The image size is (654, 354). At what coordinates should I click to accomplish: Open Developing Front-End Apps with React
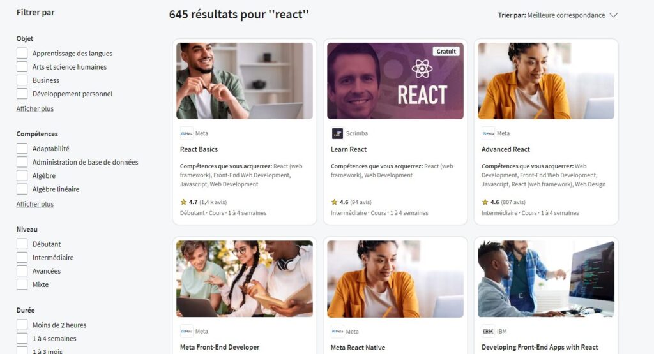[540, 347]
